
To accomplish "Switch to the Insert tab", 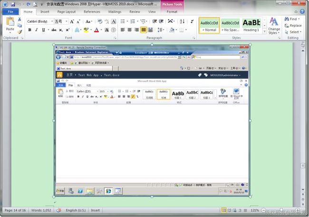I will [45, 11].
